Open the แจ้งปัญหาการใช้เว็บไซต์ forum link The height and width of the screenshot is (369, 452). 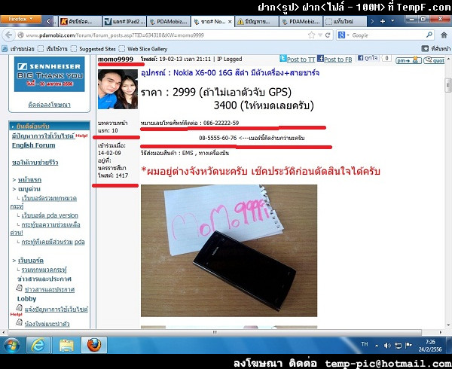pos(56,310)
